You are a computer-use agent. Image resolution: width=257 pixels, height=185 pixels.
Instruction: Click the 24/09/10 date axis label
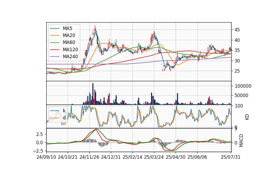tap(46, 157)
